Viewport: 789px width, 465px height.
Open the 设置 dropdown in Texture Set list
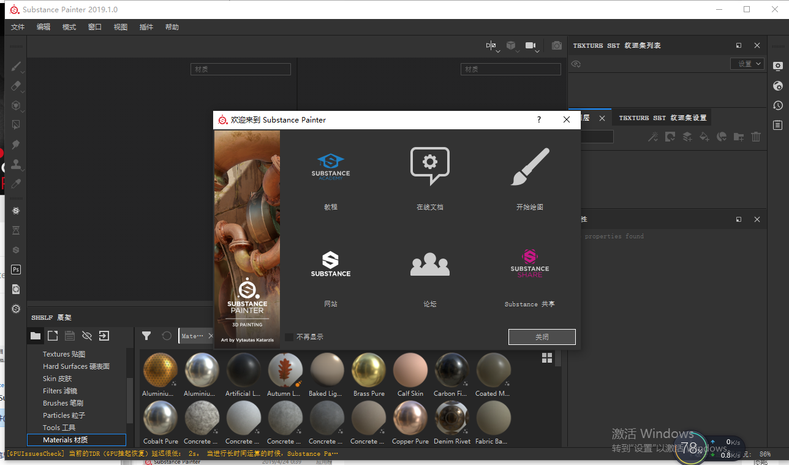coord(747,64)
